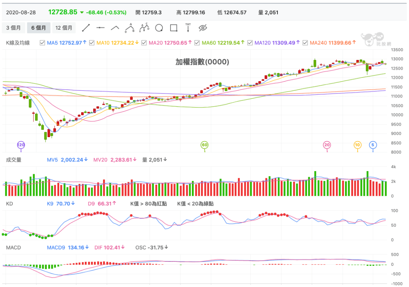409x287 pixels.
Task: Uncheck the MA5 moving average checkbox
Action: 42,43
